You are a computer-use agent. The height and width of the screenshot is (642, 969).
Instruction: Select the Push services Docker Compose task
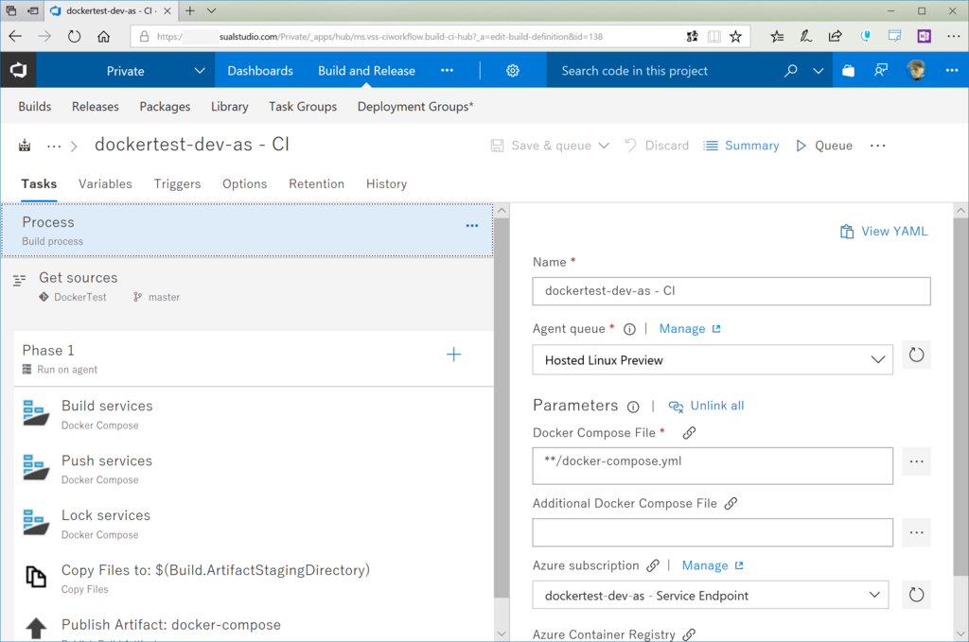pos(254,469)
